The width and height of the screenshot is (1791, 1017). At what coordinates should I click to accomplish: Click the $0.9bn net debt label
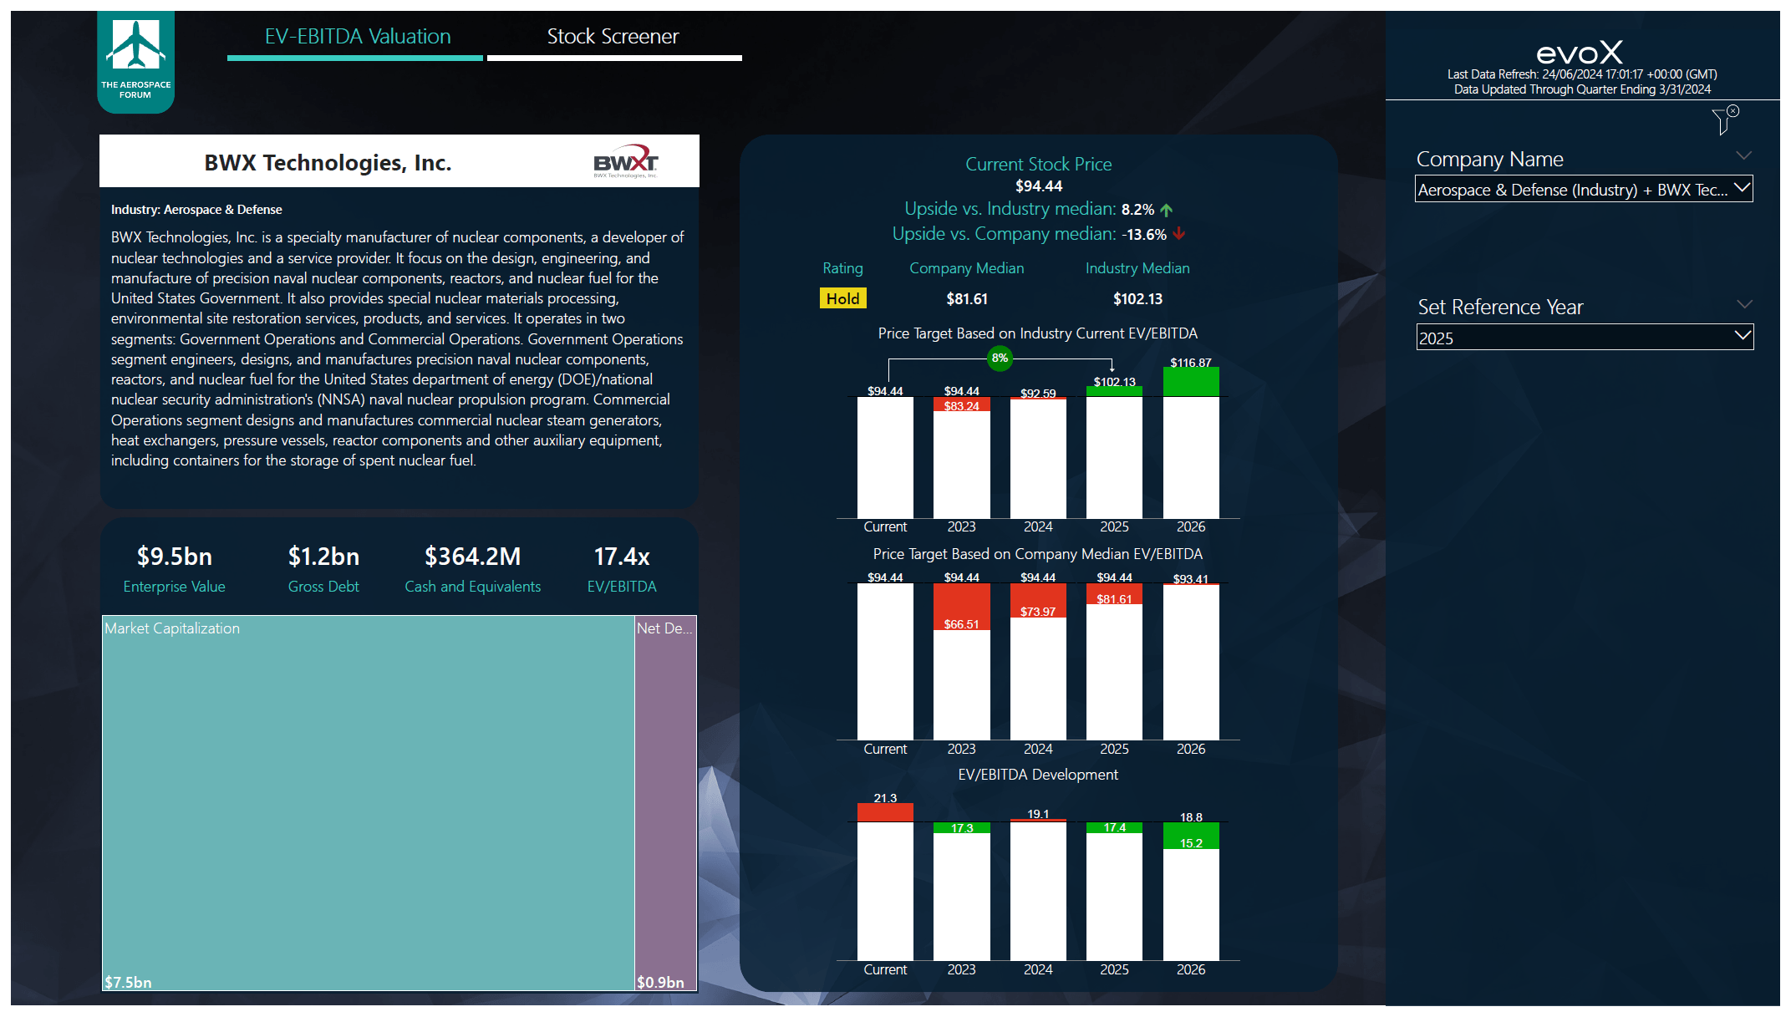[x=660, y=982]
